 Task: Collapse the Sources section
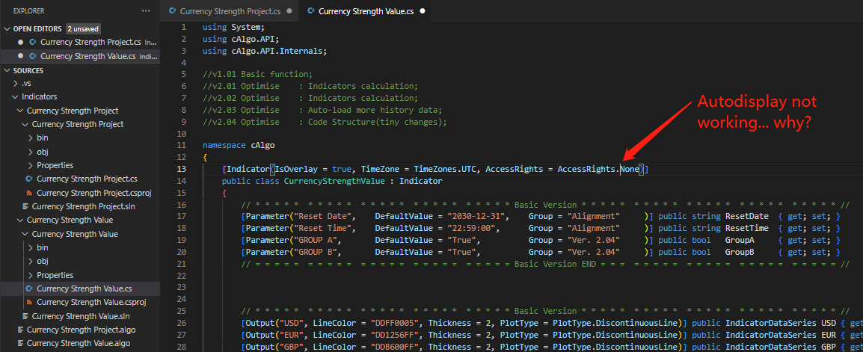point(7,70)
